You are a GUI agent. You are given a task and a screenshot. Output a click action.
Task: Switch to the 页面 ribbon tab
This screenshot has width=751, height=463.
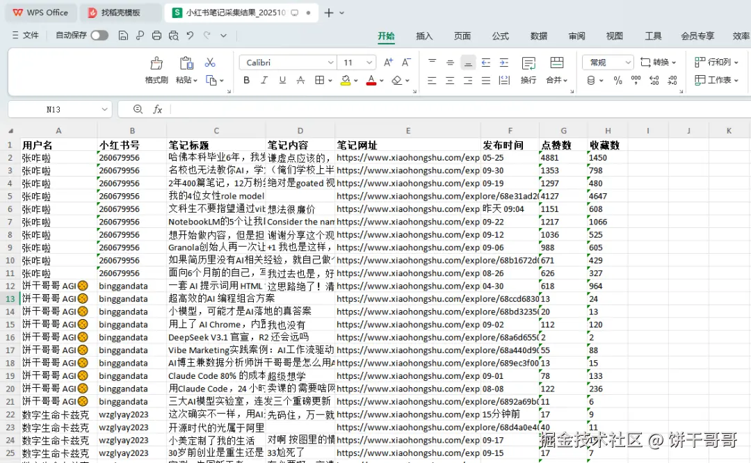pos(462,36)
